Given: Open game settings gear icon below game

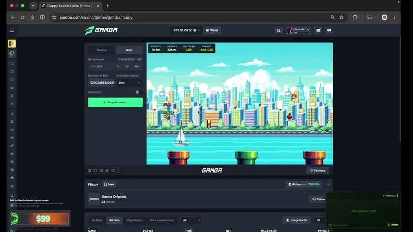Looking at the screenshot, I should (90, 171).
